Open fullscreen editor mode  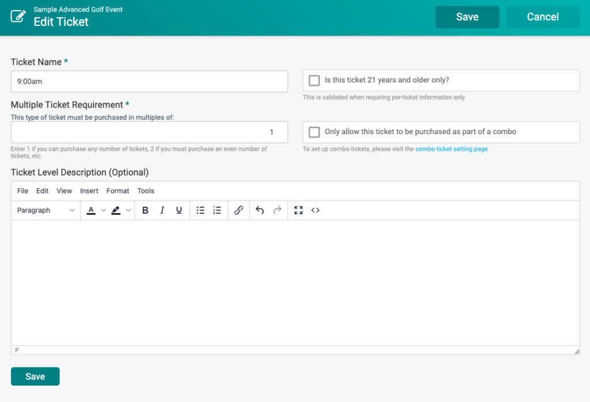click(x=298, y=210)
